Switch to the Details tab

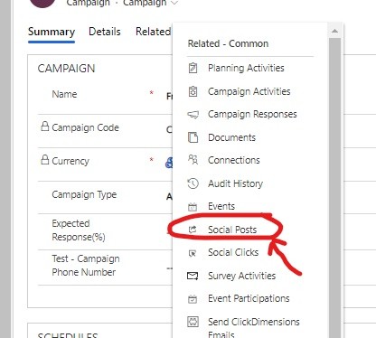click(105, 32)
